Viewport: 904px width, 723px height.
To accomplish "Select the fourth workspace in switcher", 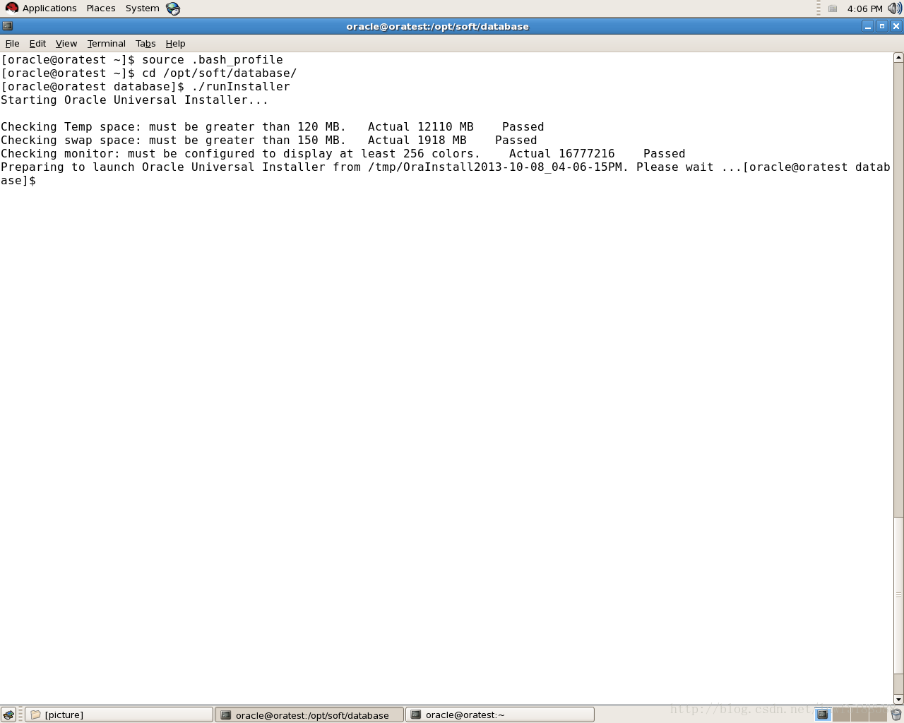I will (x=878, y=715).
